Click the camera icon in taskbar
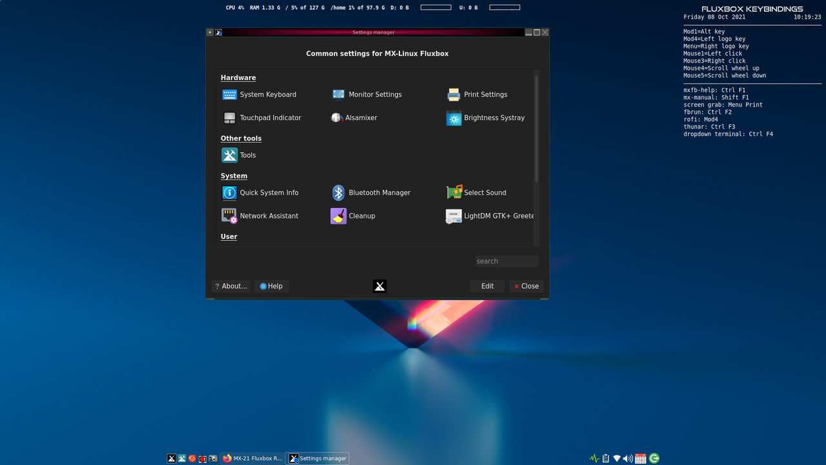 coord(213,459)
